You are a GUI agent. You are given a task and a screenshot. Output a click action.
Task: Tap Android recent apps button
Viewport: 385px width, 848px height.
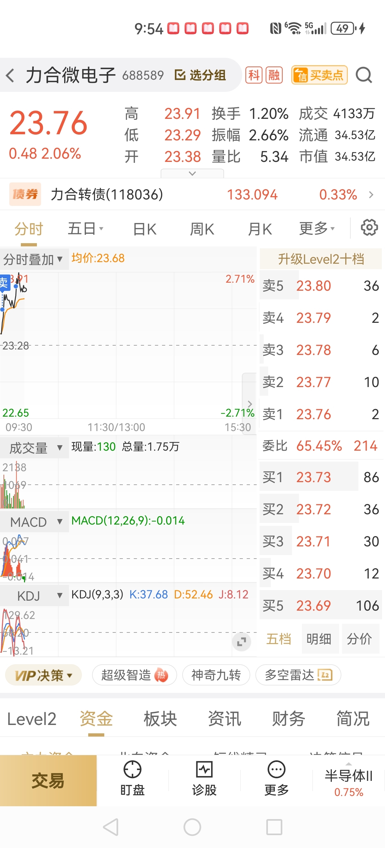tap(274, 827)
